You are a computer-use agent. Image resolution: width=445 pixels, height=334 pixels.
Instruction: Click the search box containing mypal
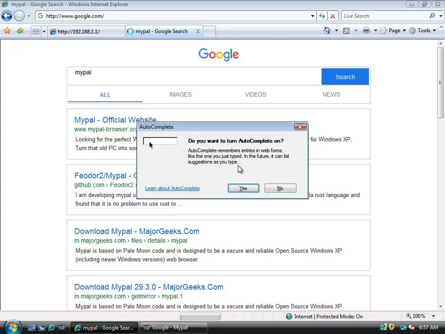tap(194, 76)
